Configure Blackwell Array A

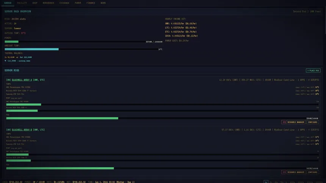[312, 122]
